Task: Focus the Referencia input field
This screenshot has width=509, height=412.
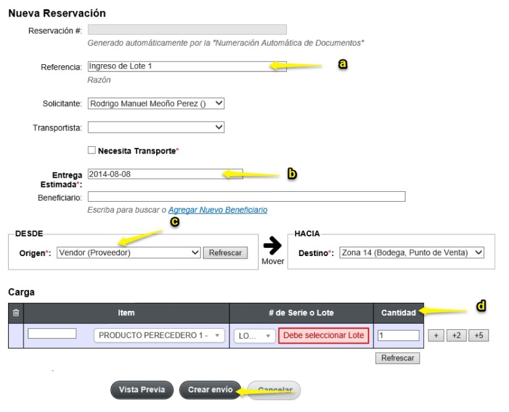Action: pyautogui.click(x=187, y=66)
